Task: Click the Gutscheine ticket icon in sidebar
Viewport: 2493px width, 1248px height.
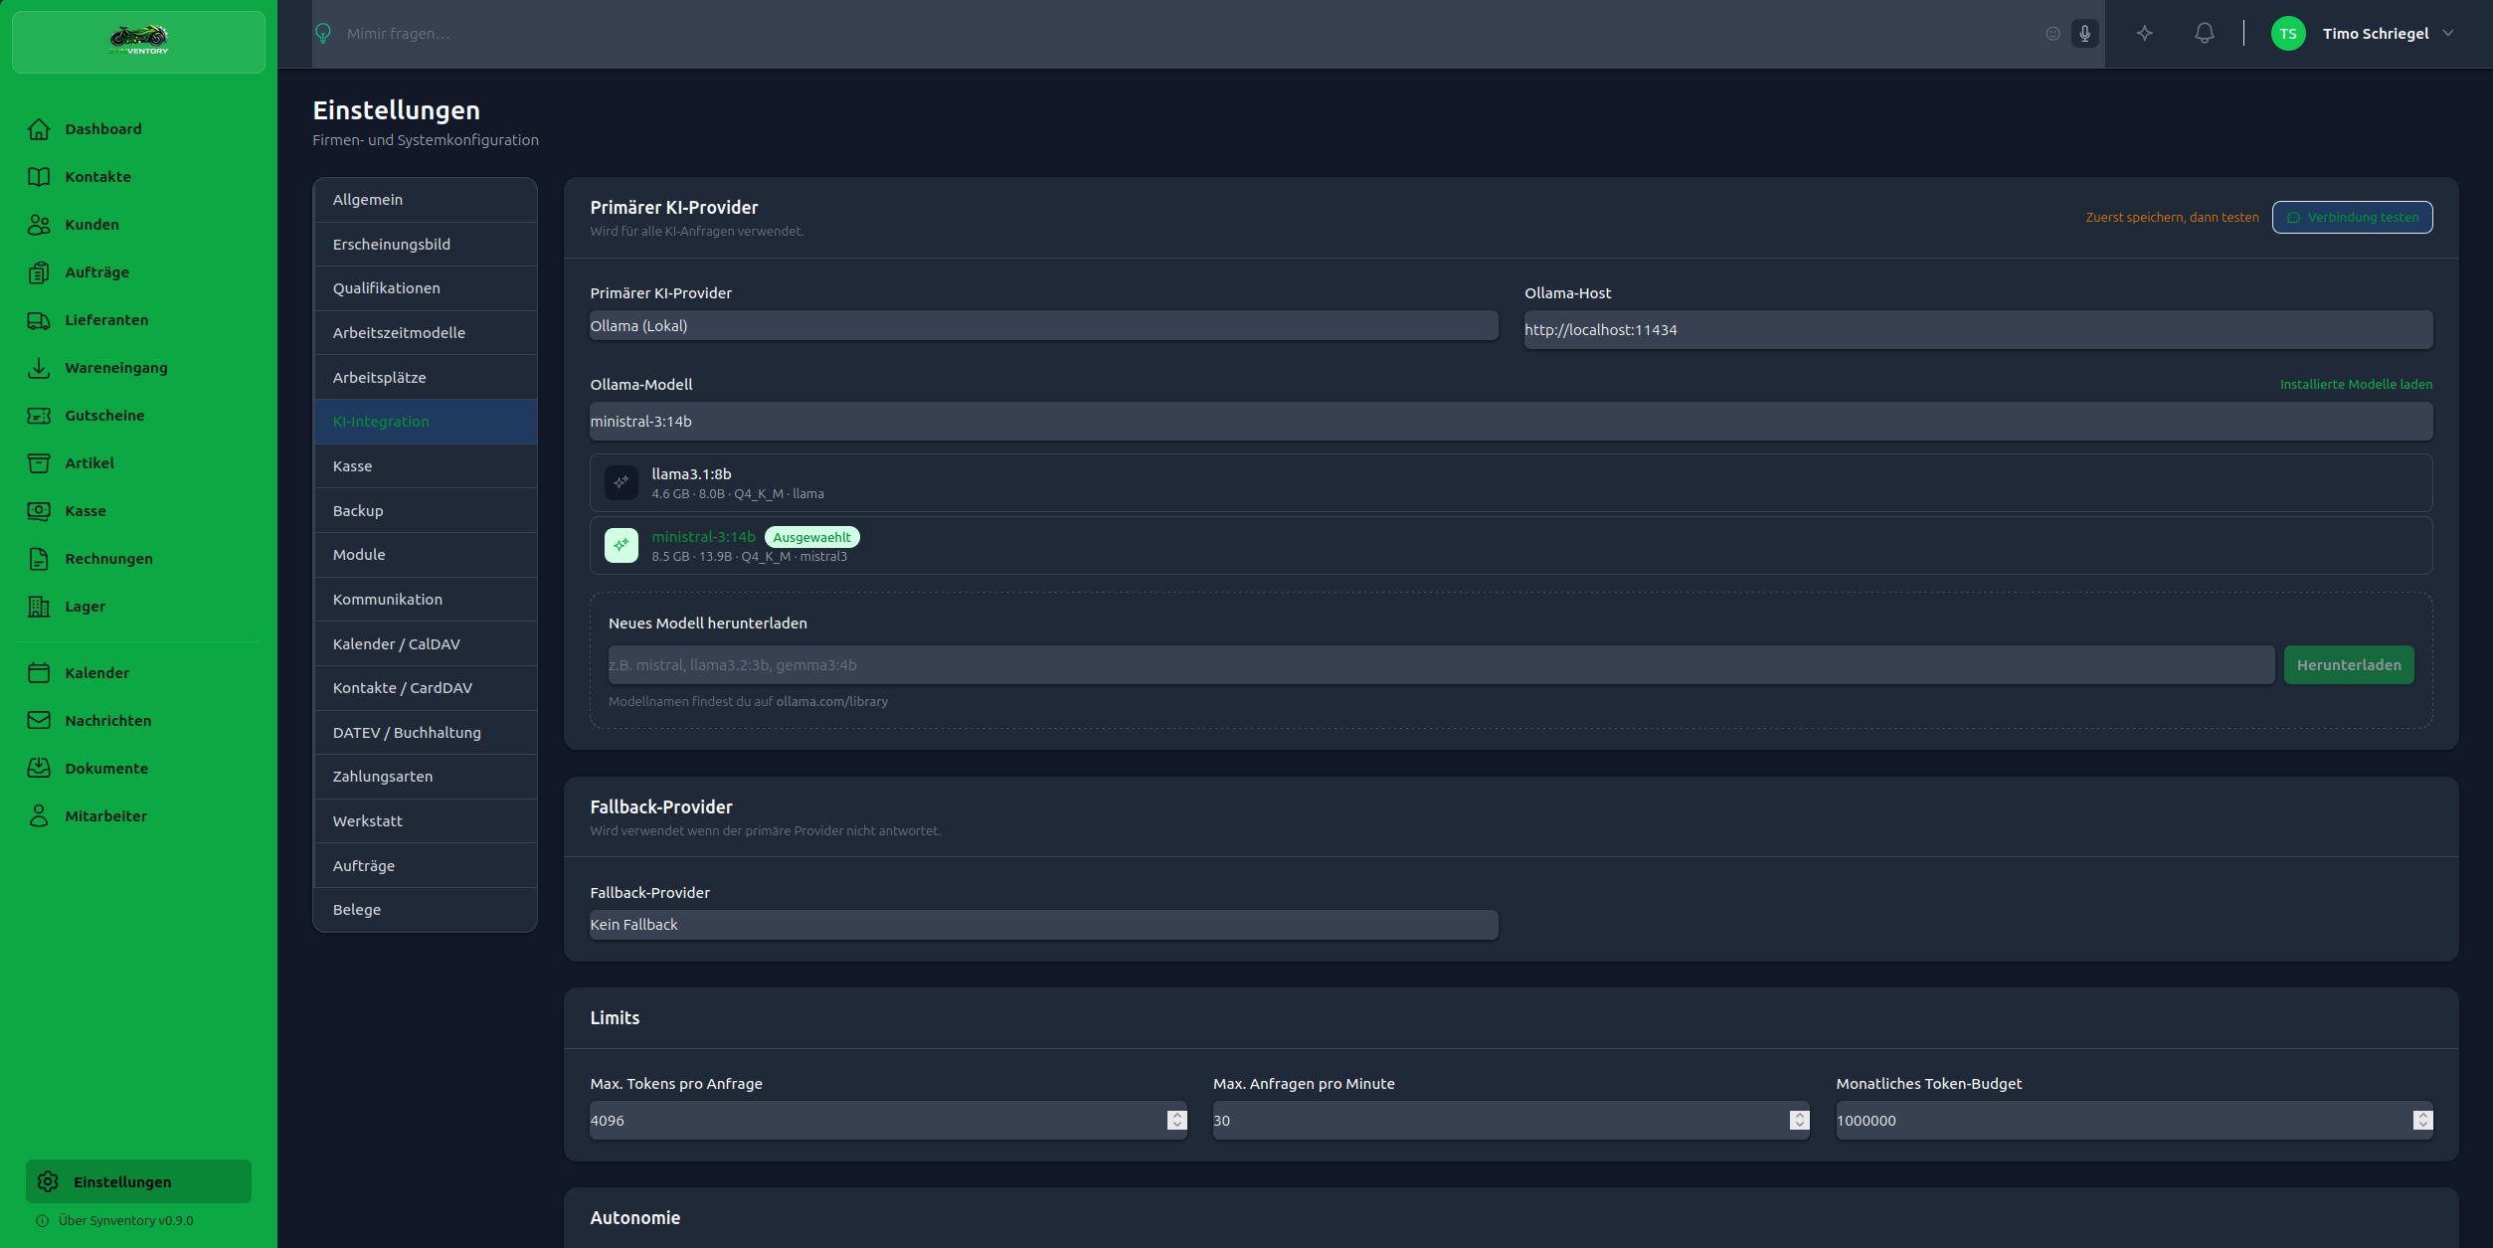Action: 39,416
